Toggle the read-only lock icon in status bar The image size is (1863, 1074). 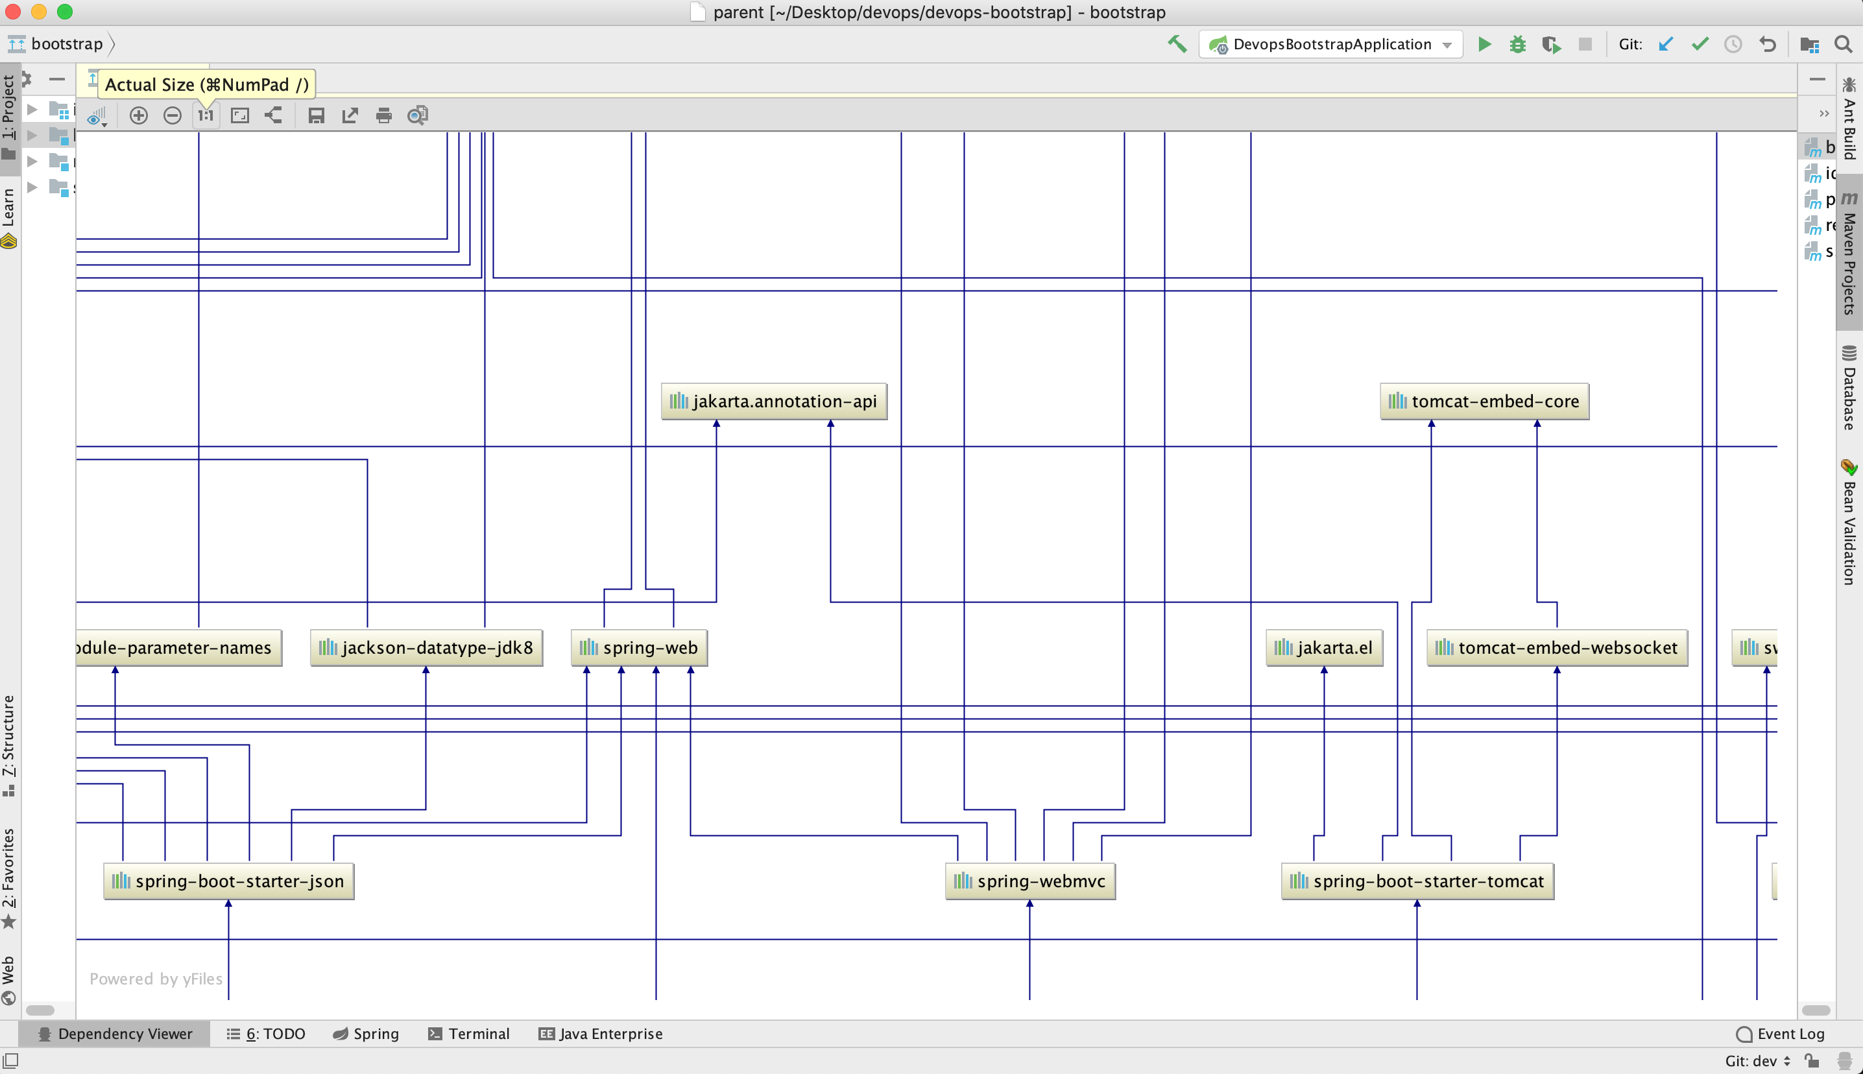[x=1812, y=1061]
